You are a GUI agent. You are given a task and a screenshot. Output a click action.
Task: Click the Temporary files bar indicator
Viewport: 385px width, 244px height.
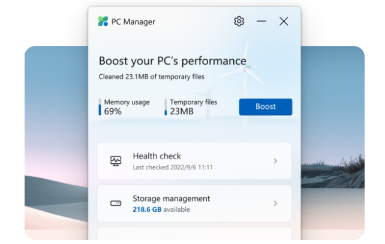[x=166, y=107]
